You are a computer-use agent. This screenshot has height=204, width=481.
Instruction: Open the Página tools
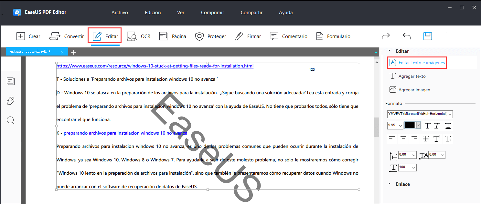173,36
